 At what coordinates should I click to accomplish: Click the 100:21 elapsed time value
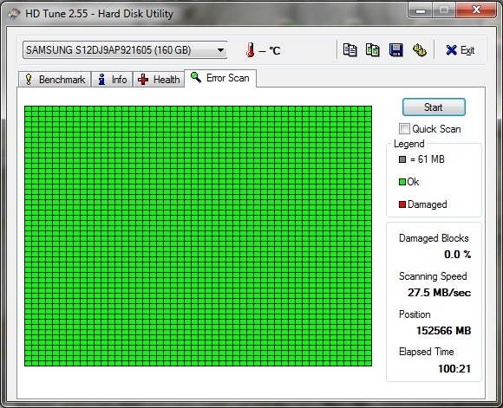(x=454, y=368)
